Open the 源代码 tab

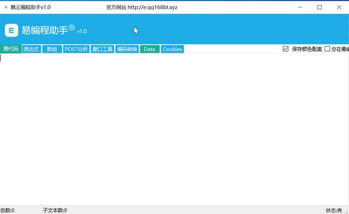pyautogui.click(x=10, y=49)
